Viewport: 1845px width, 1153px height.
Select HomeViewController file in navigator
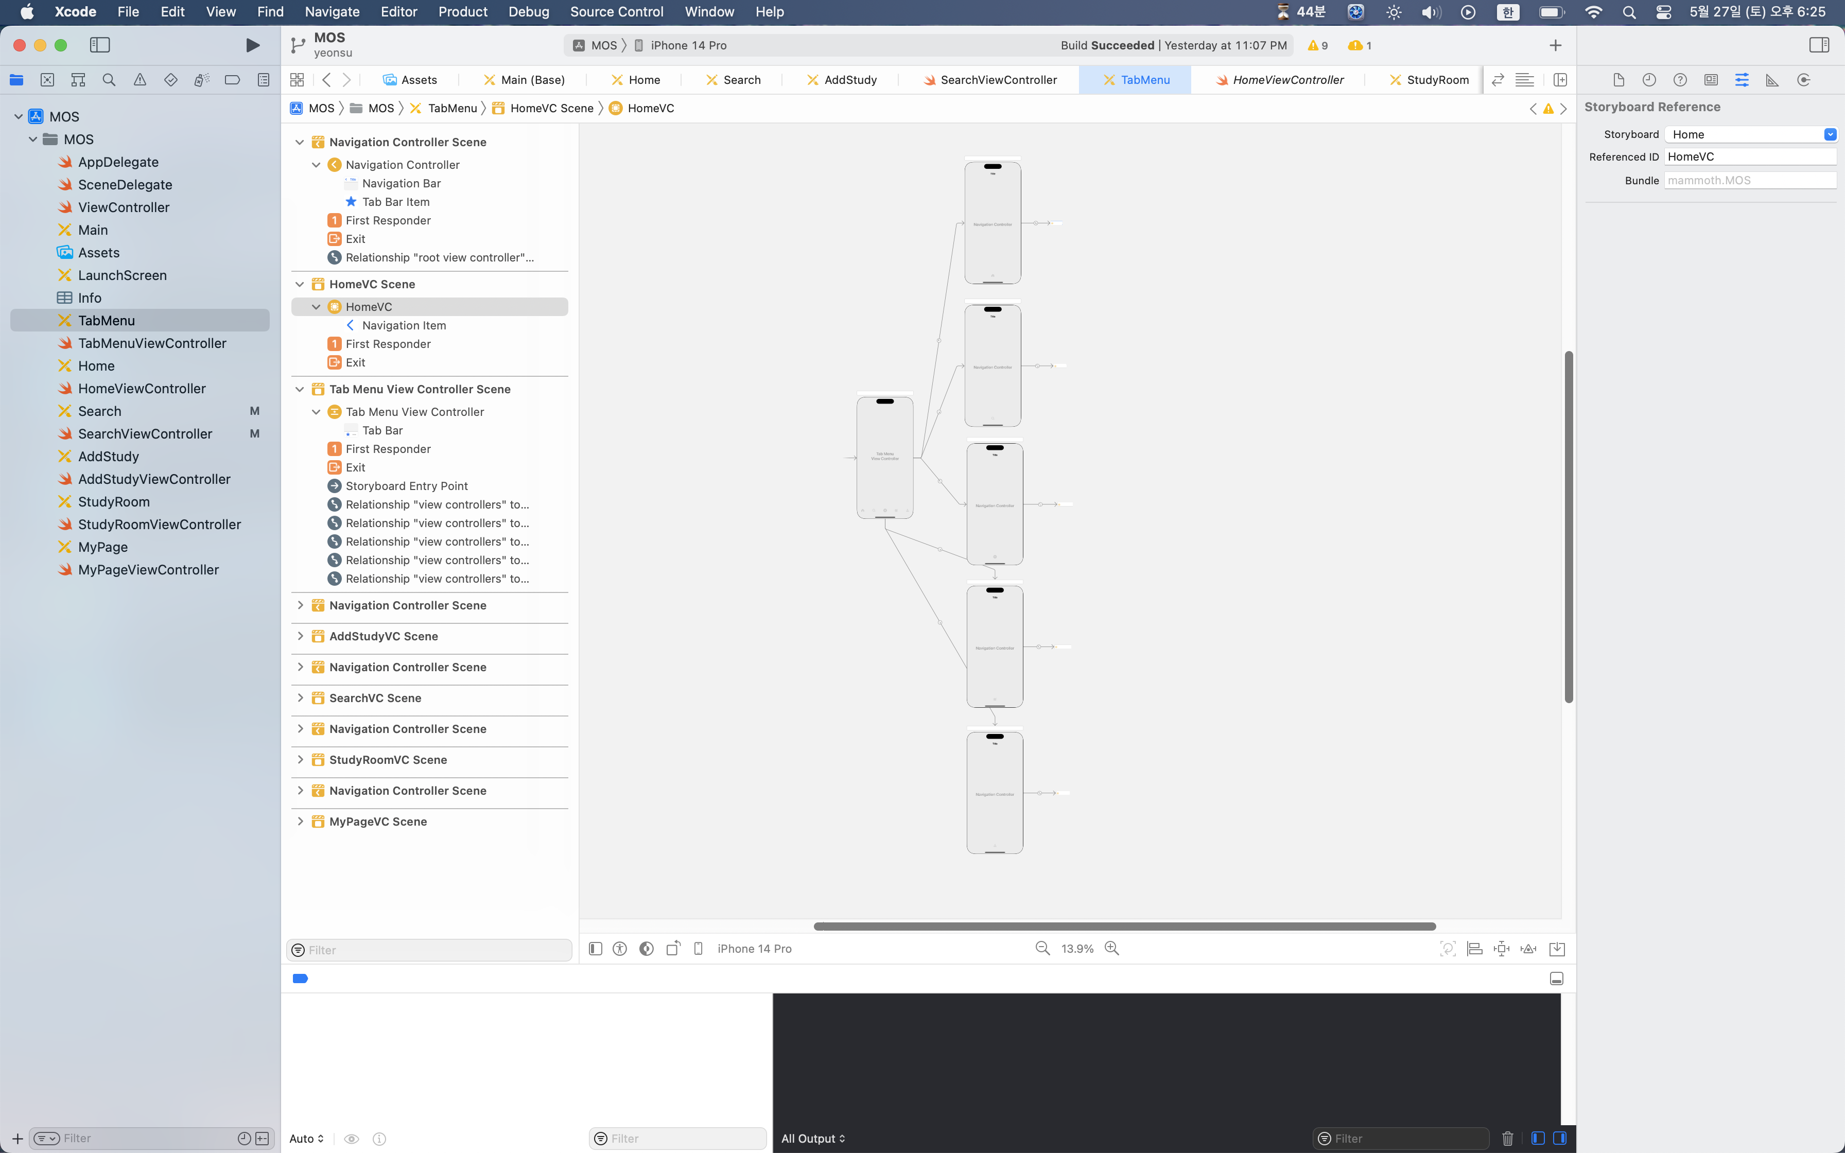coord(142,388)
